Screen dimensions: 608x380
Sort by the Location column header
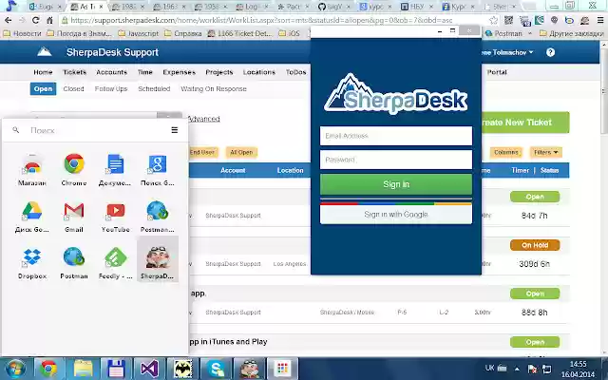coord(290,170)
